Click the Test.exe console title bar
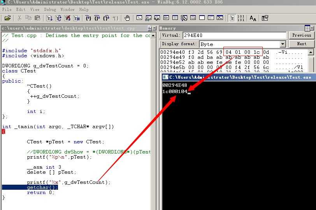This screenshot has width=316, height=210. [x=239, y=77]
